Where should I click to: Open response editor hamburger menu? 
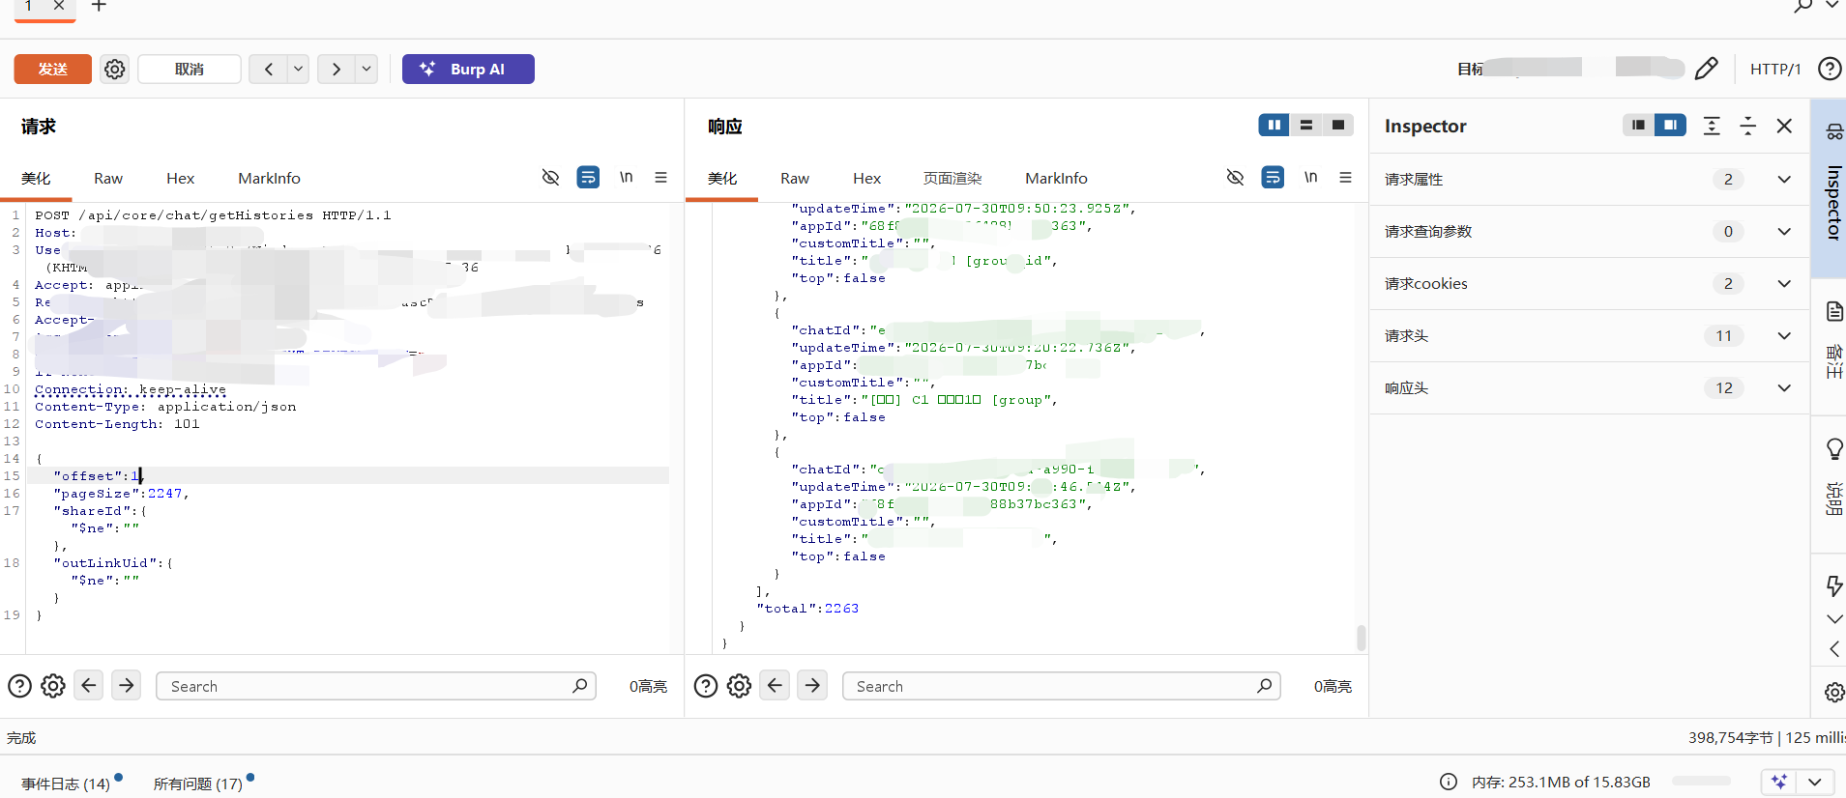1345,178
